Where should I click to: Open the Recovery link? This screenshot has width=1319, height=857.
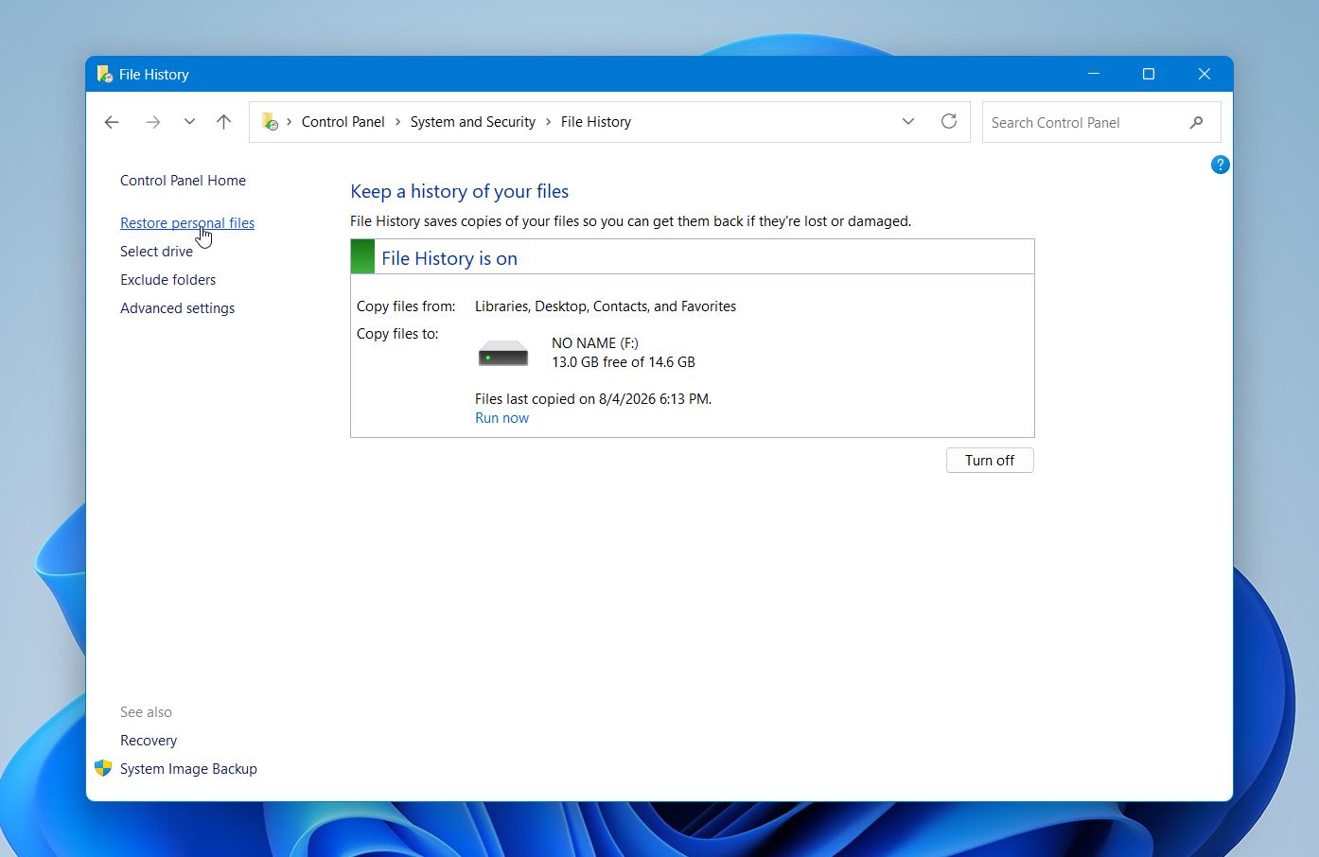point(149,741)
